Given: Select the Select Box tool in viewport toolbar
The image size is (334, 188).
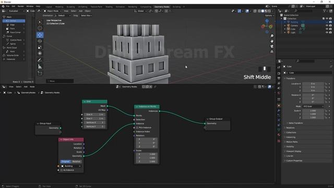Looking at the screenshot, I should (x=40, y=22).
